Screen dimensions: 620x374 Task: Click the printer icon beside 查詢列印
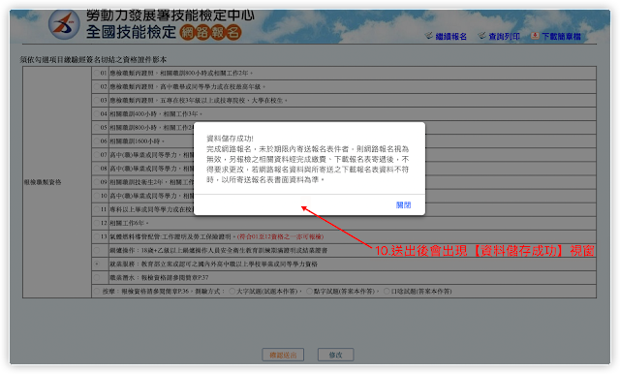pyautogui.click(x=482, y=36)
